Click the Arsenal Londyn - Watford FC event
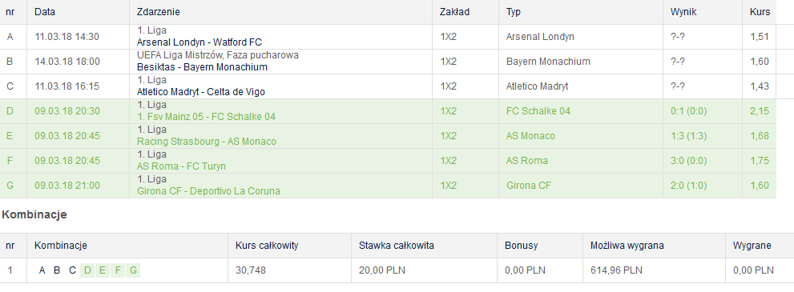The width and height of the screenshot is (794, 292). 199,42
